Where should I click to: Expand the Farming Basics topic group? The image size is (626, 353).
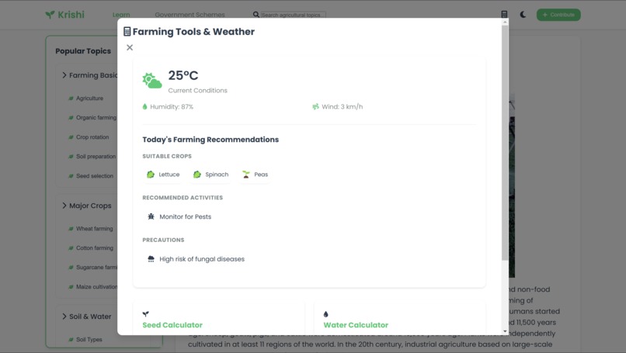coord(90,75)
